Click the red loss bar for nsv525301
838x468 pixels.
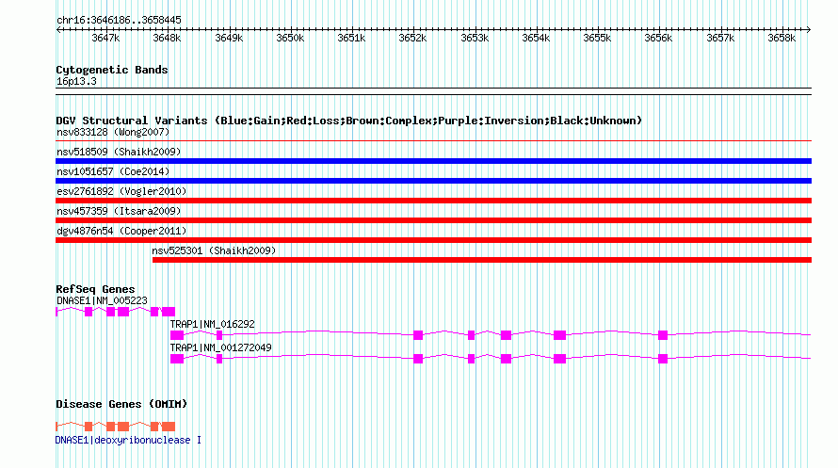tap(482, 260)
